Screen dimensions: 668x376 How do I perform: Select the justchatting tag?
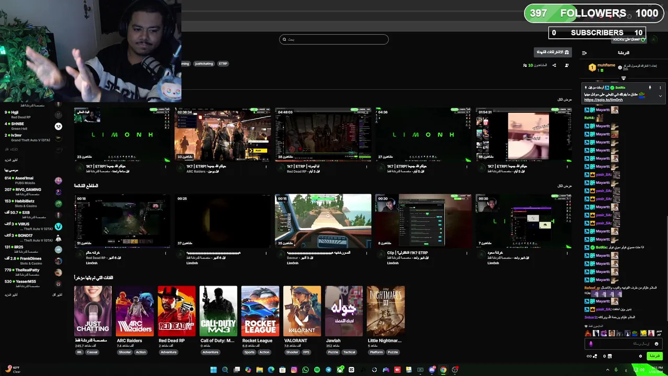(204, 64)
